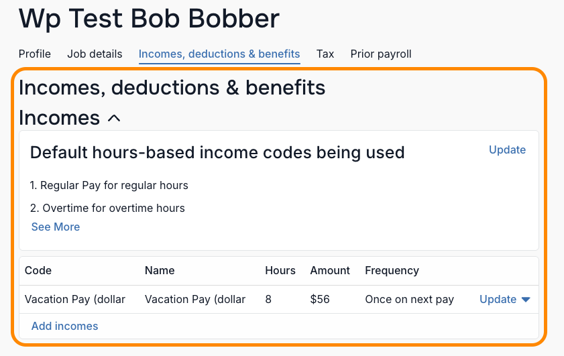Select the $56 amount cell

(x=320, y=299)
